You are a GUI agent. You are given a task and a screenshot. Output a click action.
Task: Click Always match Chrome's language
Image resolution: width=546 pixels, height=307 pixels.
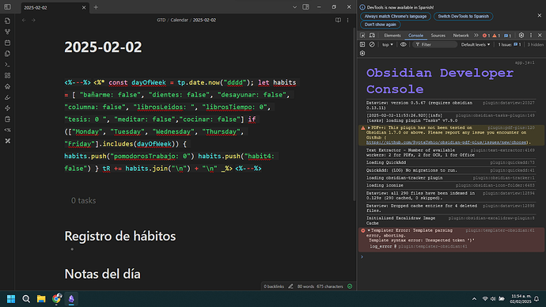click(395, 17)
